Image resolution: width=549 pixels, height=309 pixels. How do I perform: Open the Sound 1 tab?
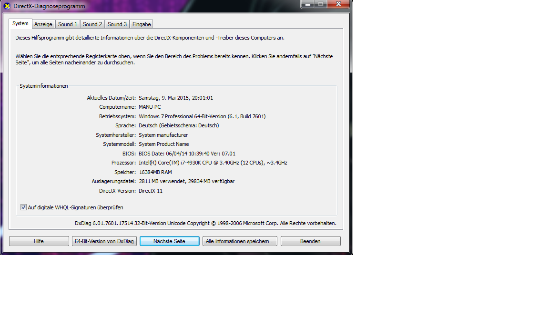pyautogui.click(x=68, y=24)
